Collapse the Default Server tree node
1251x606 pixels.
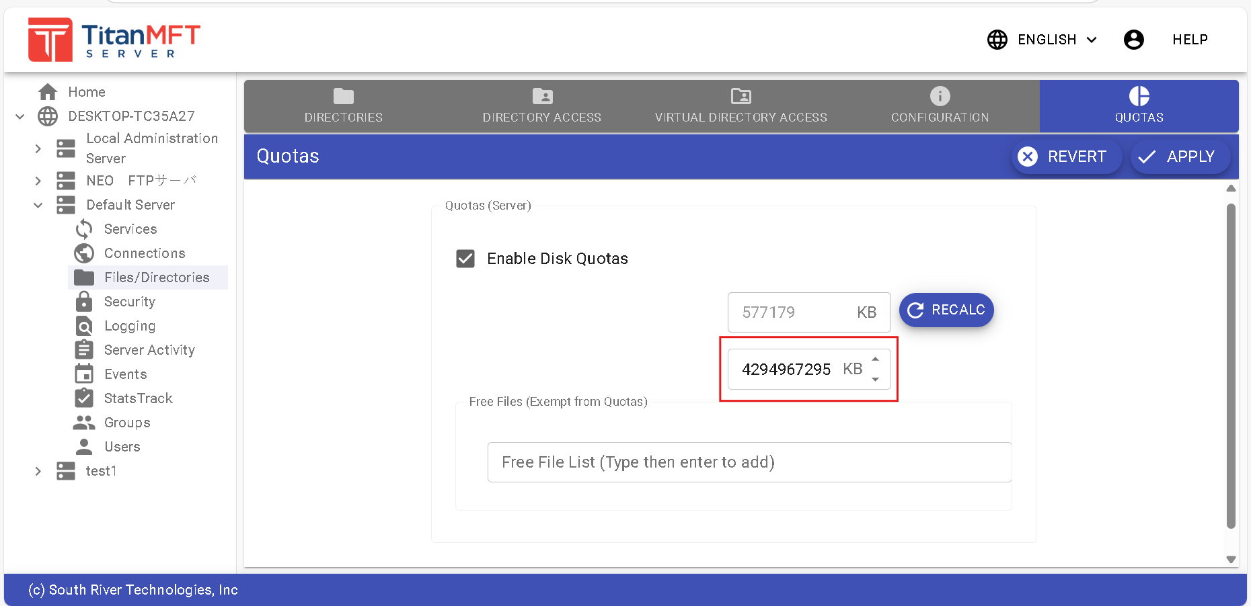(x=38, y=205)
